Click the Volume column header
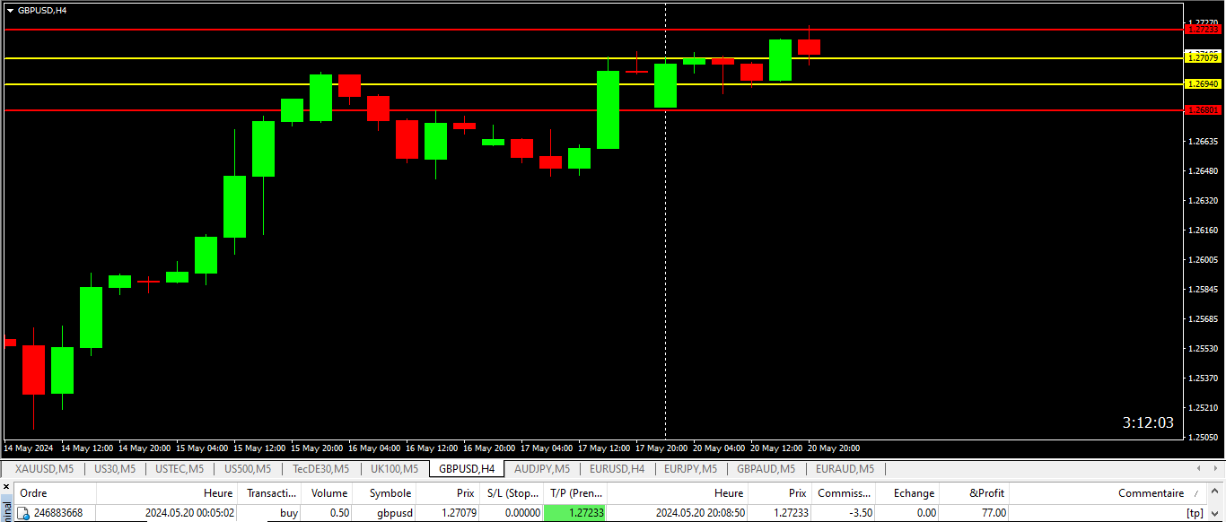 click(328, 492)
